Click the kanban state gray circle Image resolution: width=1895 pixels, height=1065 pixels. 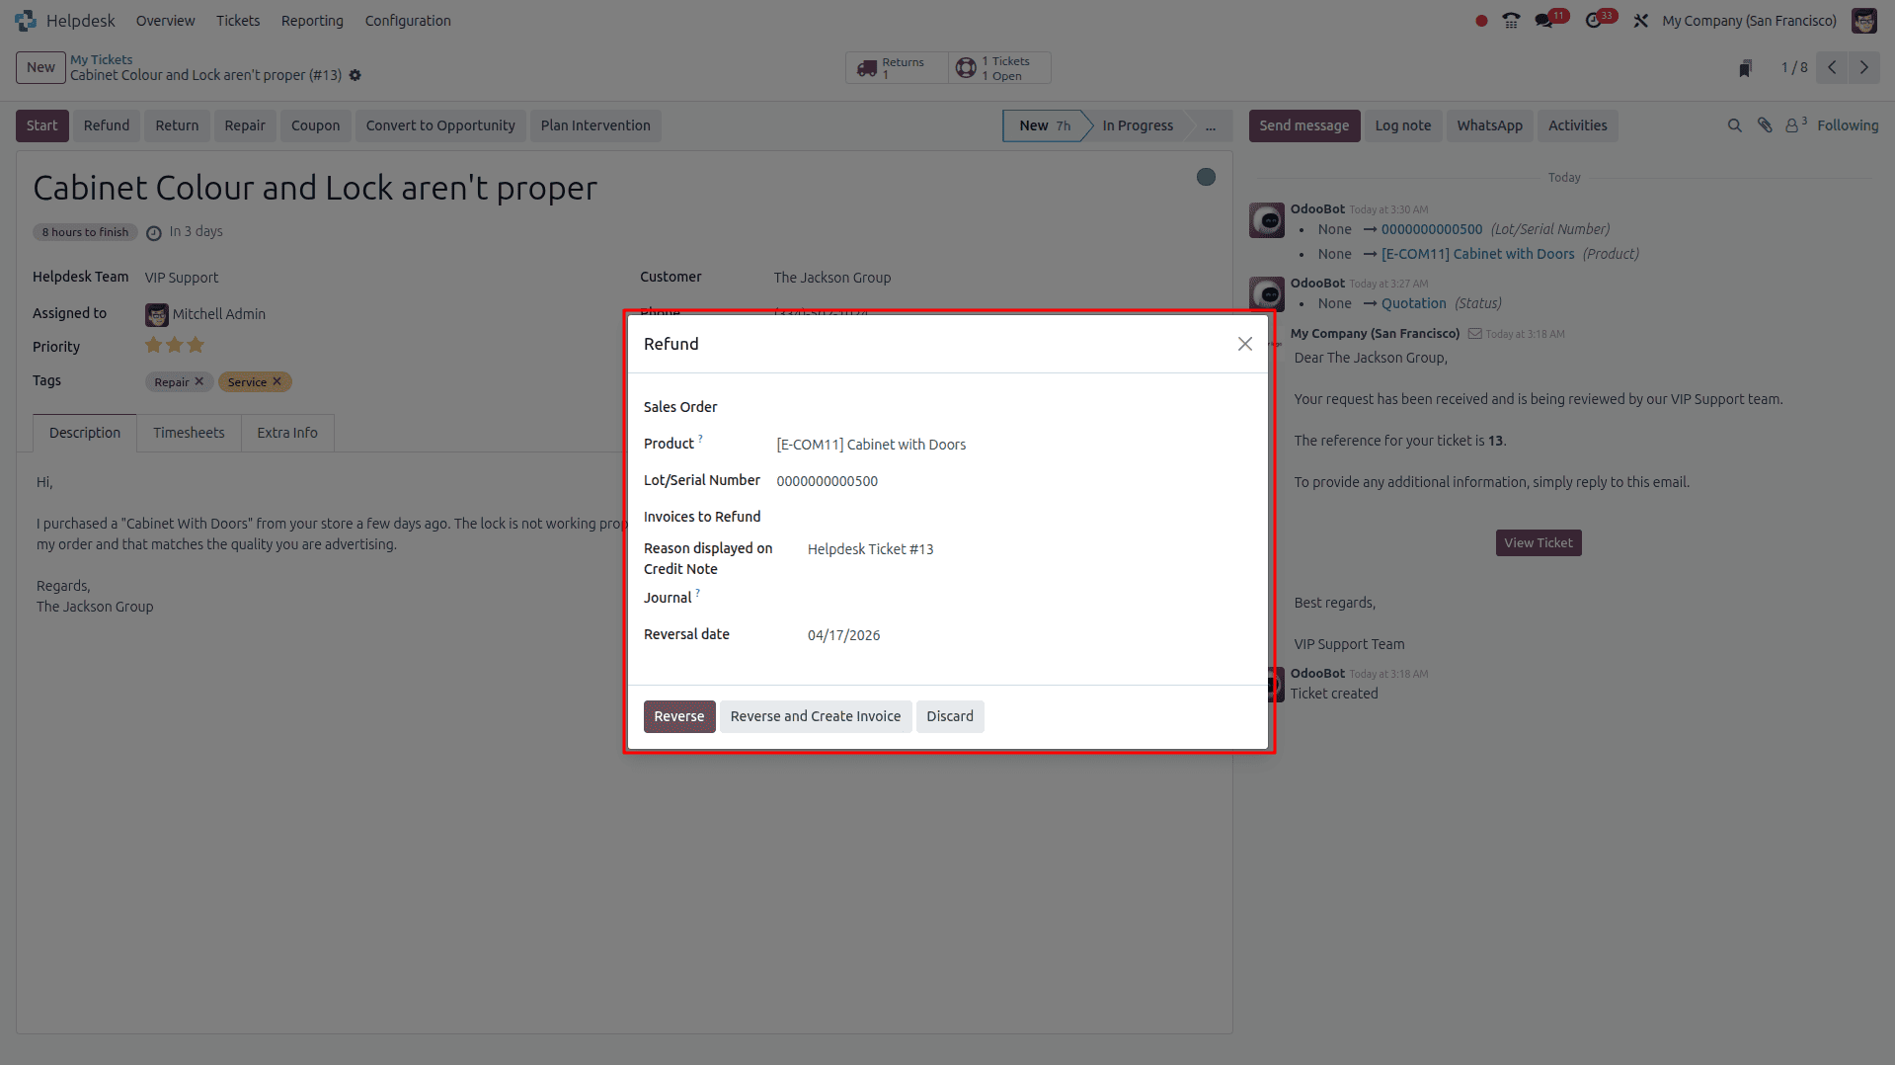coord(1206,177)
